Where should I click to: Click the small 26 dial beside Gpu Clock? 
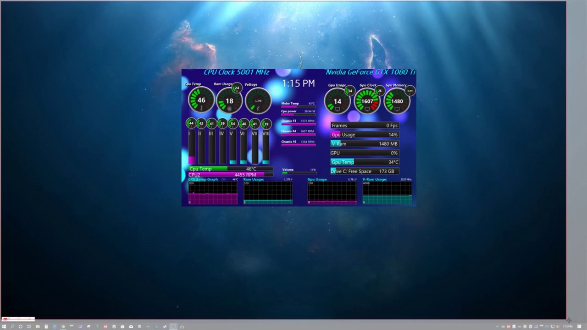pyautogui.click(x=379, y=91)
